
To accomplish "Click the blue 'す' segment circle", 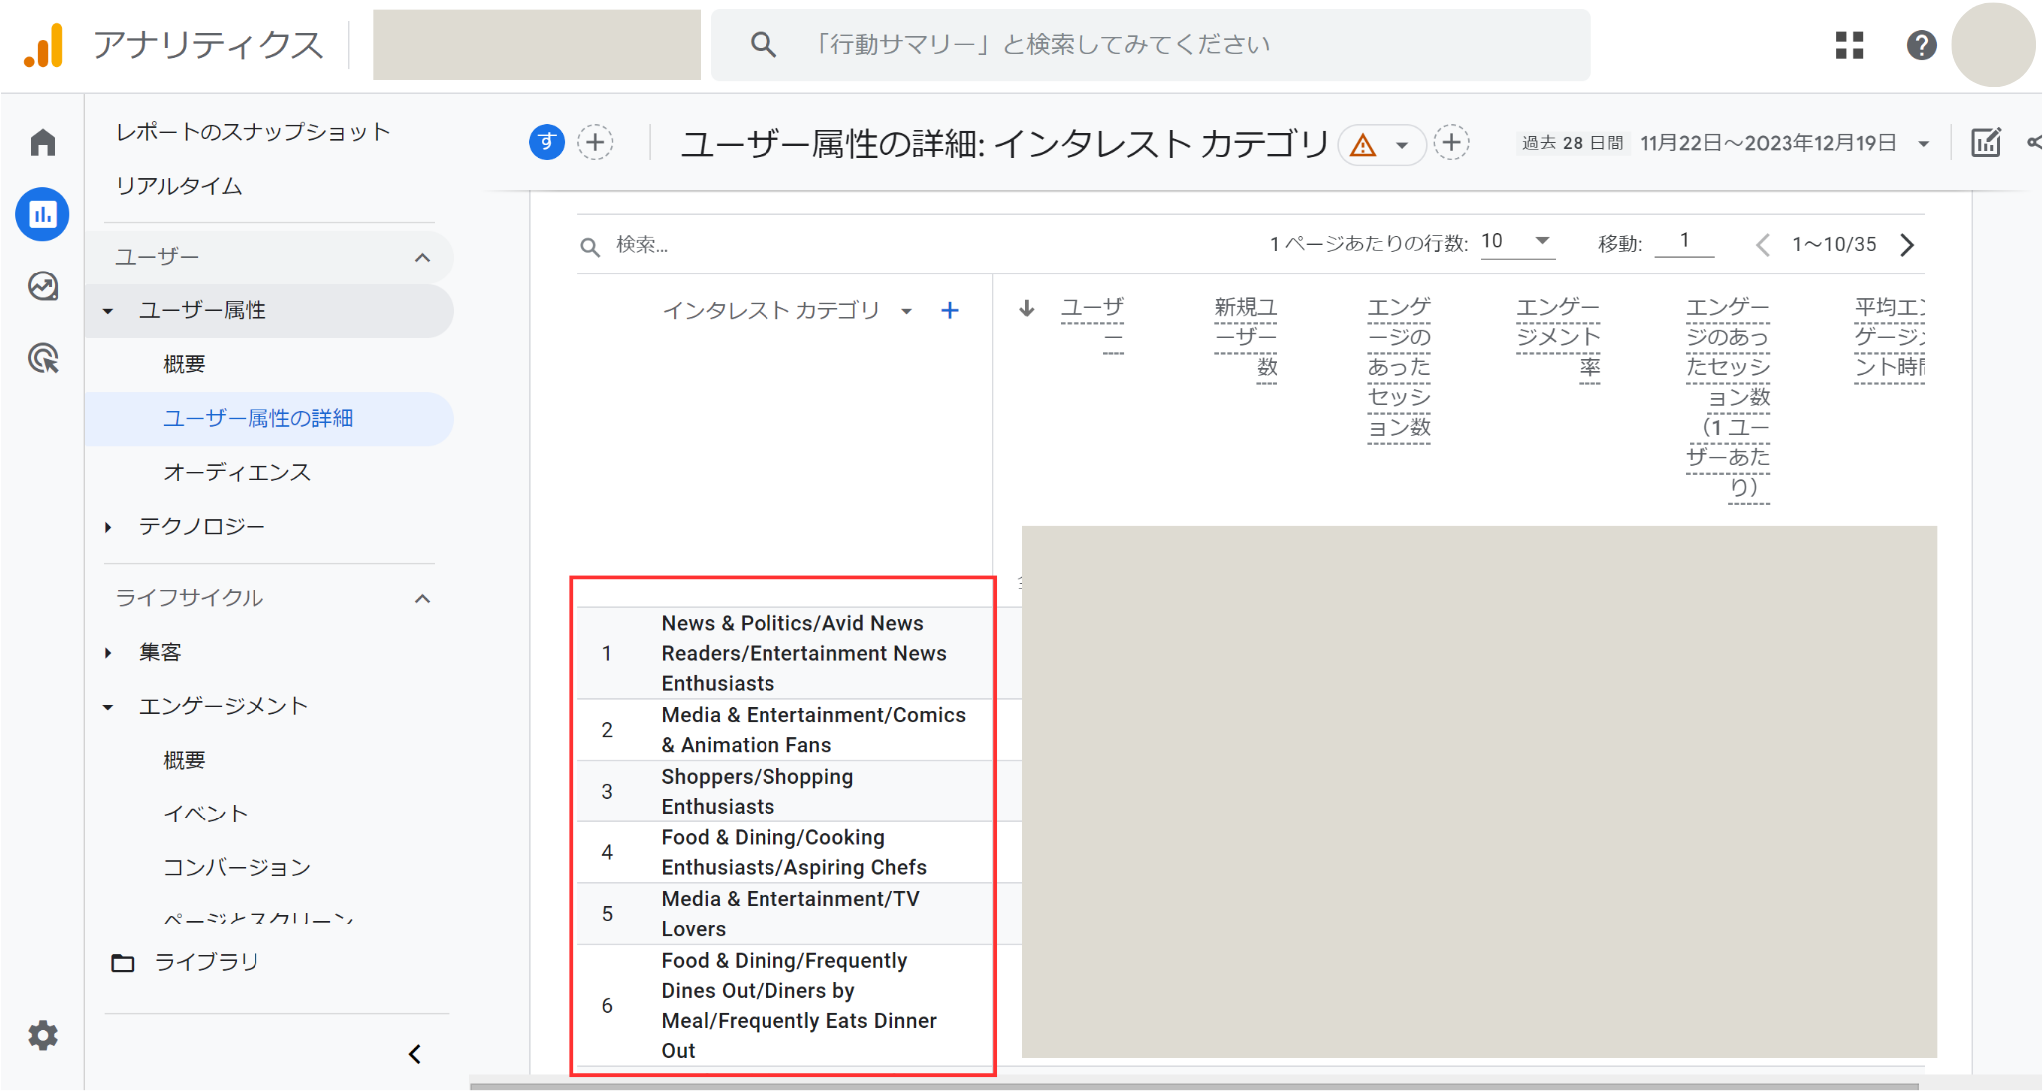I will pos(546,142).
